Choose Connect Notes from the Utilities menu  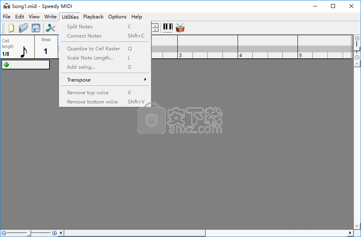pos(105,36)
